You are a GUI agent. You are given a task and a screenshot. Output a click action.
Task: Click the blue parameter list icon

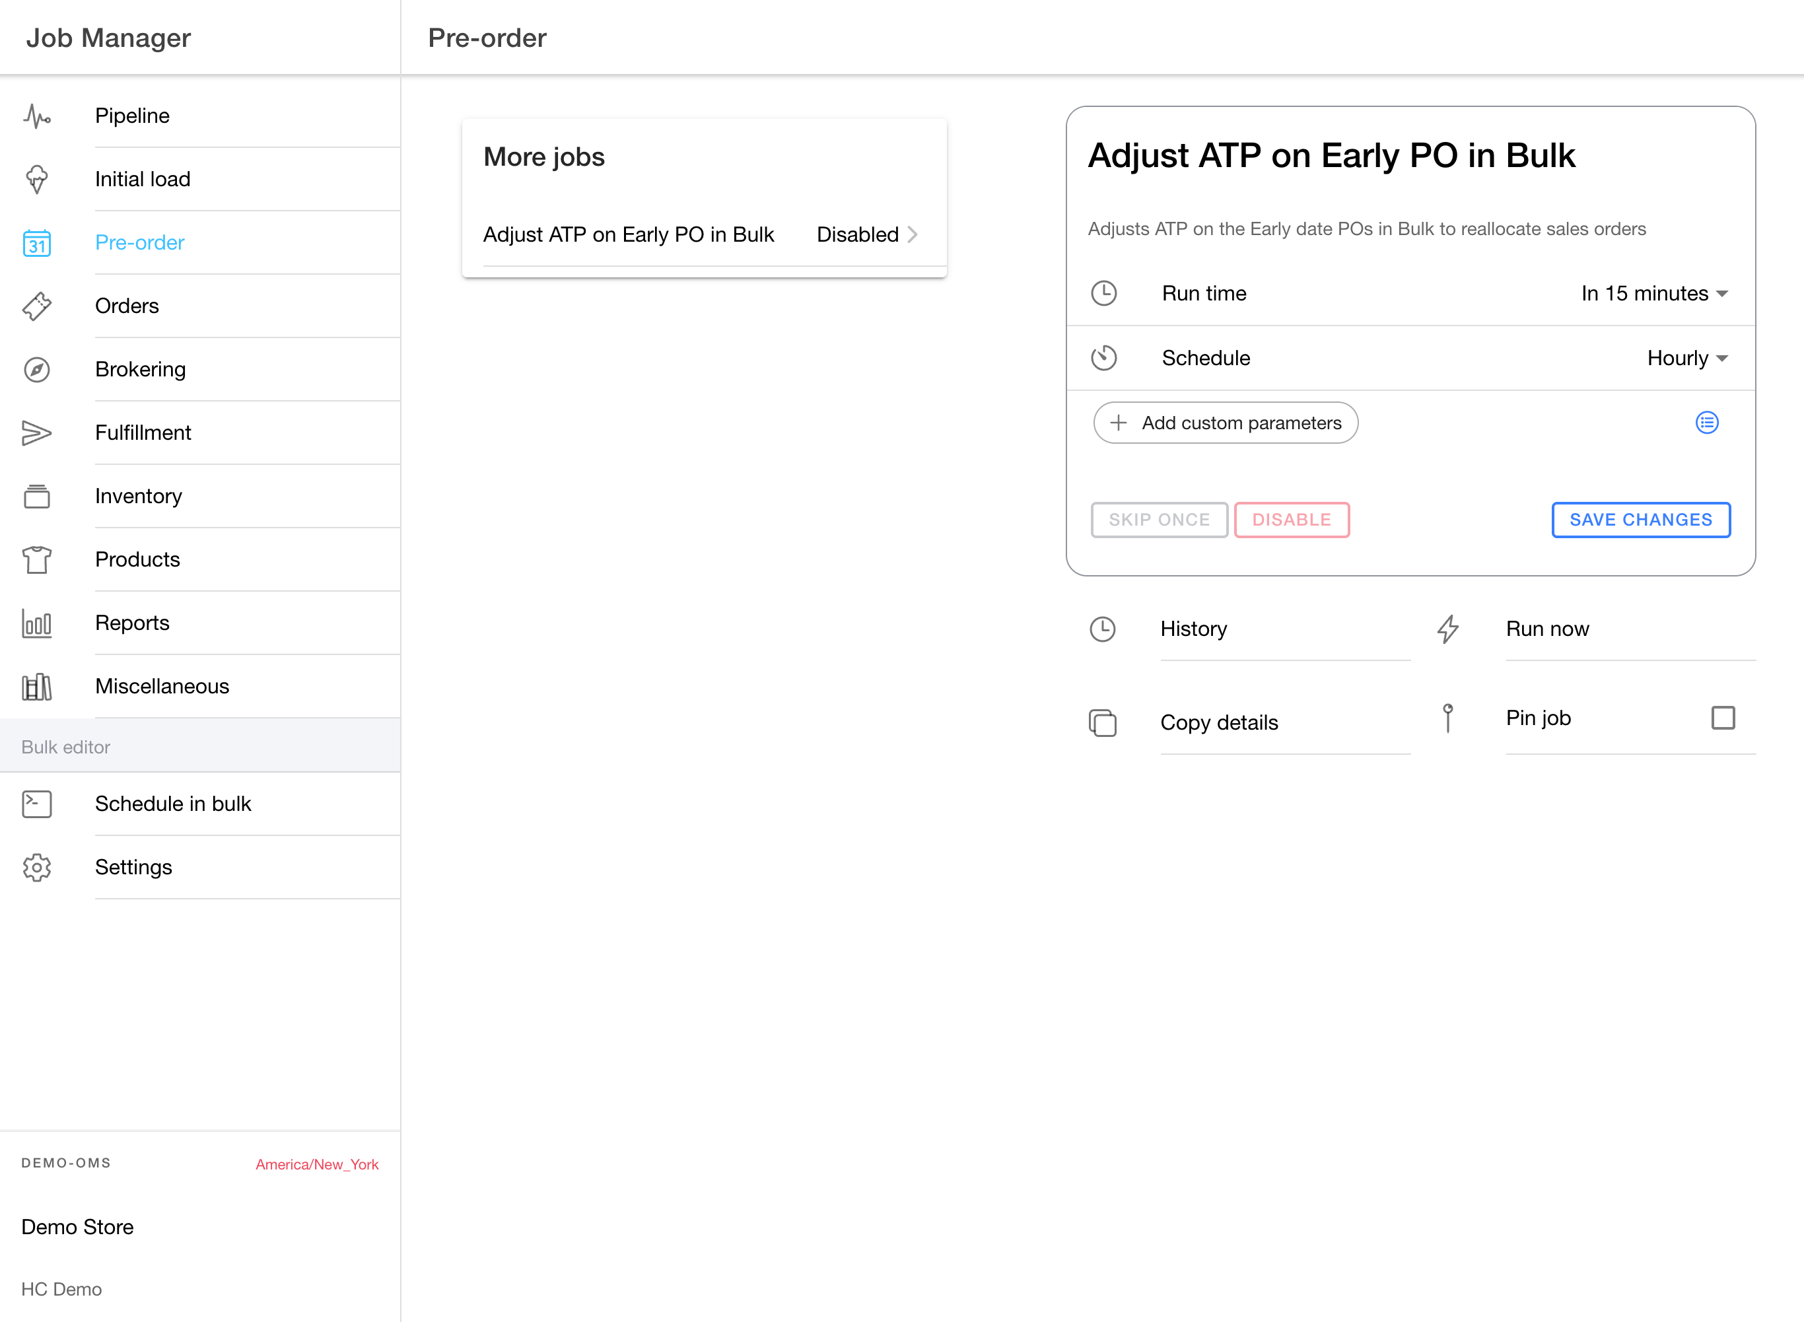click(x=1706, y=423)
